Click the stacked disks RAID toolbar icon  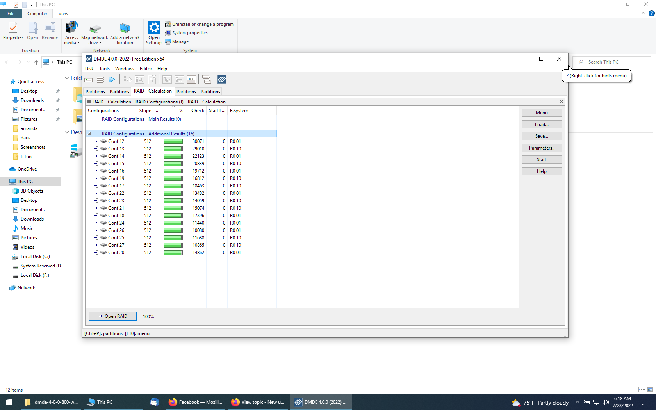pyautogui.click(x=100, y=80)
